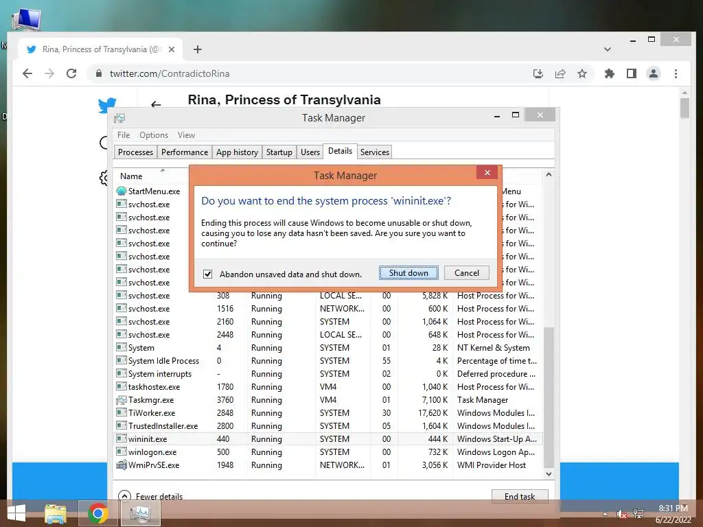Viewport: 703px width, 527px height.
Task: Cancel the end process dialog
Action: [466, 273]
